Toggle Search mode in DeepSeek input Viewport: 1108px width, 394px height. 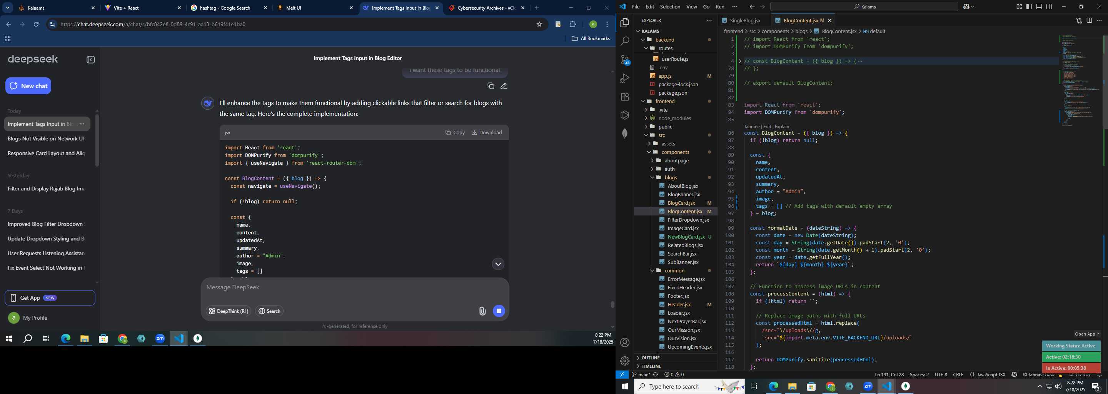270,311
